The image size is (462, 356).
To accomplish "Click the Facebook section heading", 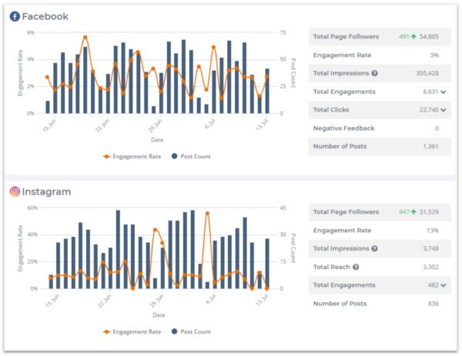I will [45, 16].
